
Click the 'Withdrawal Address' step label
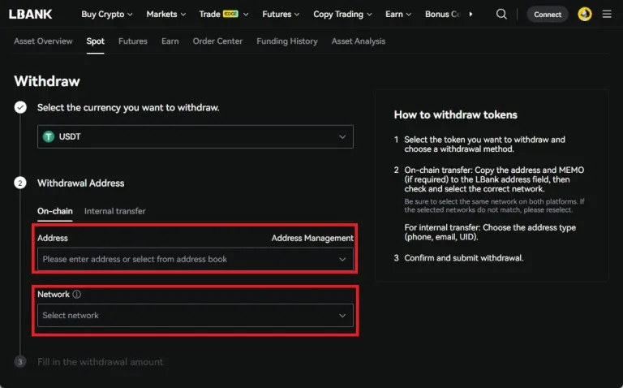pyautogui.click(x=80, y=183)
